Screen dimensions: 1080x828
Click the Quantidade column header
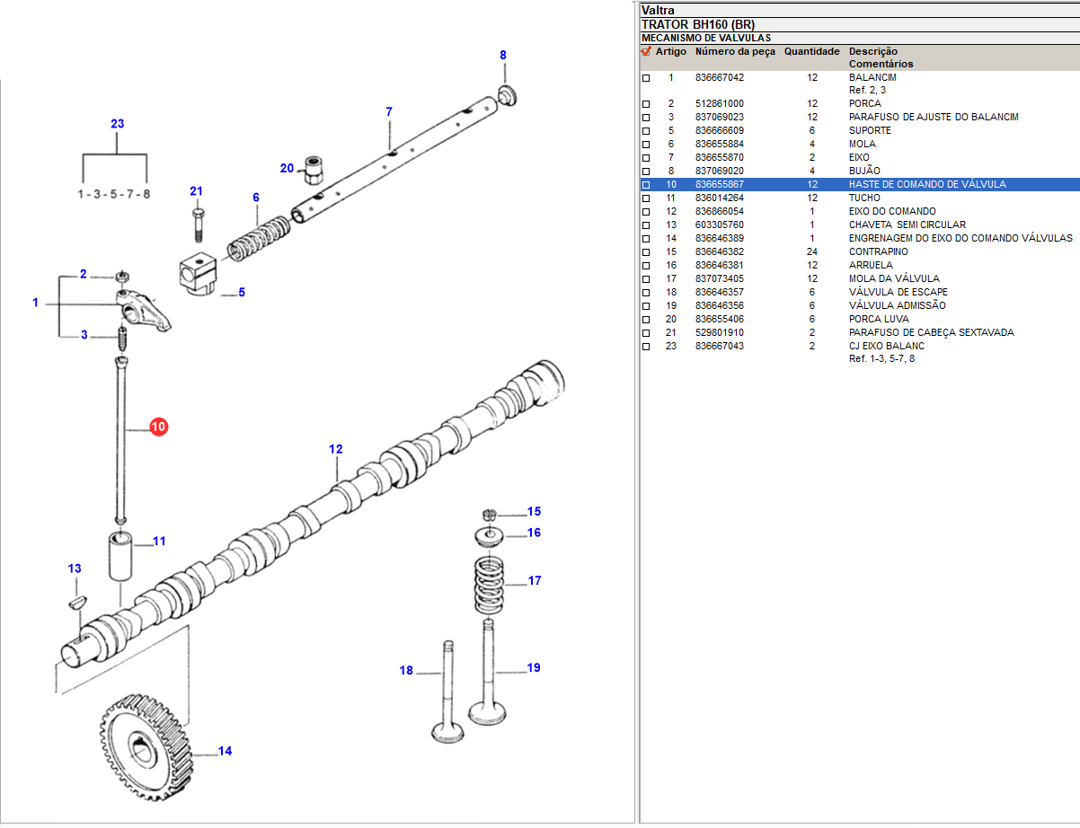click(811, 52)
